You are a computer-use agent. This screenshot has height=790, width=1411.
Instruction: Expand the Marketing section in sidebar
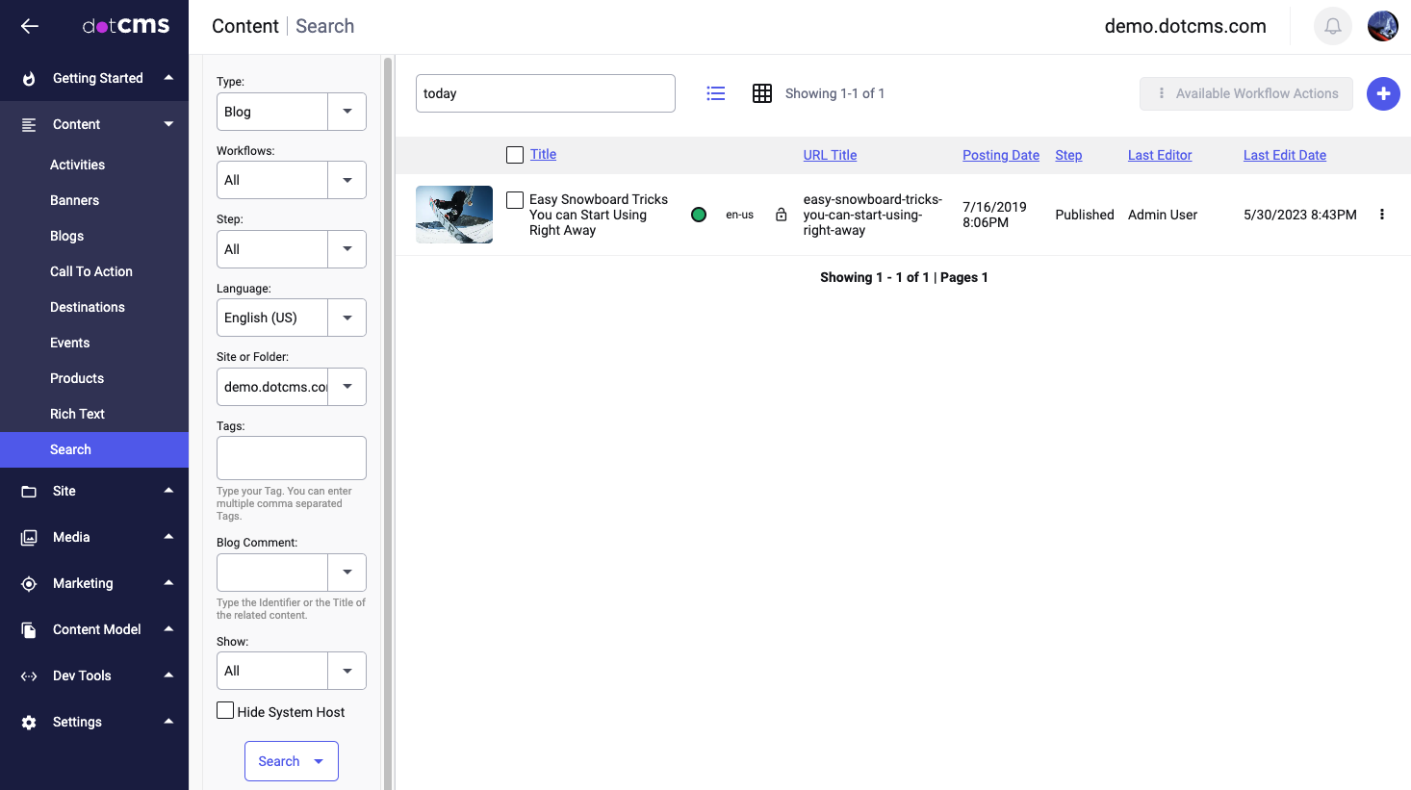(96, 583)
